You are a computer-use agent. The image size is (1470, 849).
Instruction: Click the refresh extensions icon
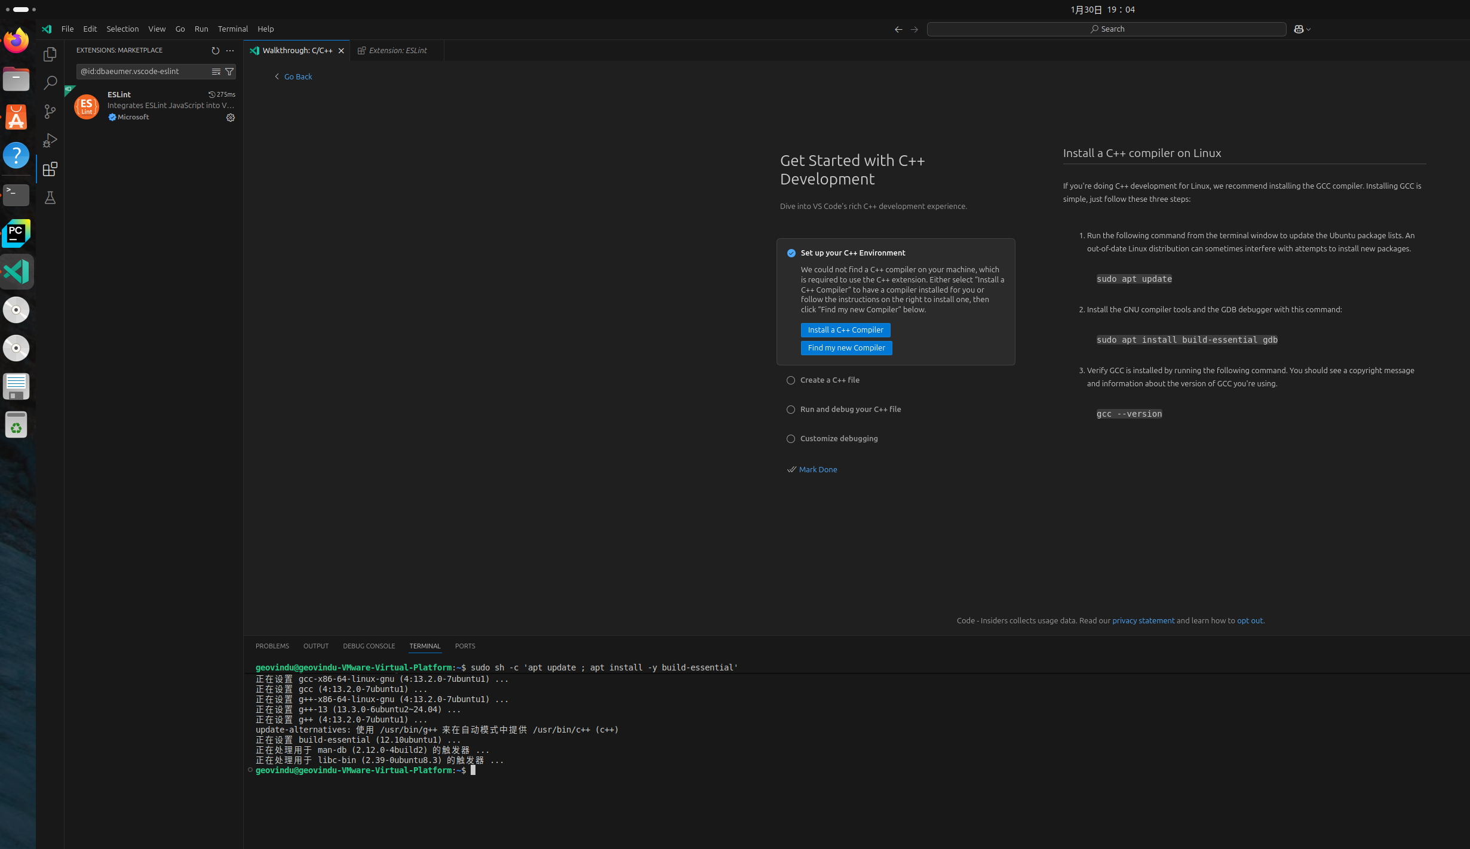point(215,51)
